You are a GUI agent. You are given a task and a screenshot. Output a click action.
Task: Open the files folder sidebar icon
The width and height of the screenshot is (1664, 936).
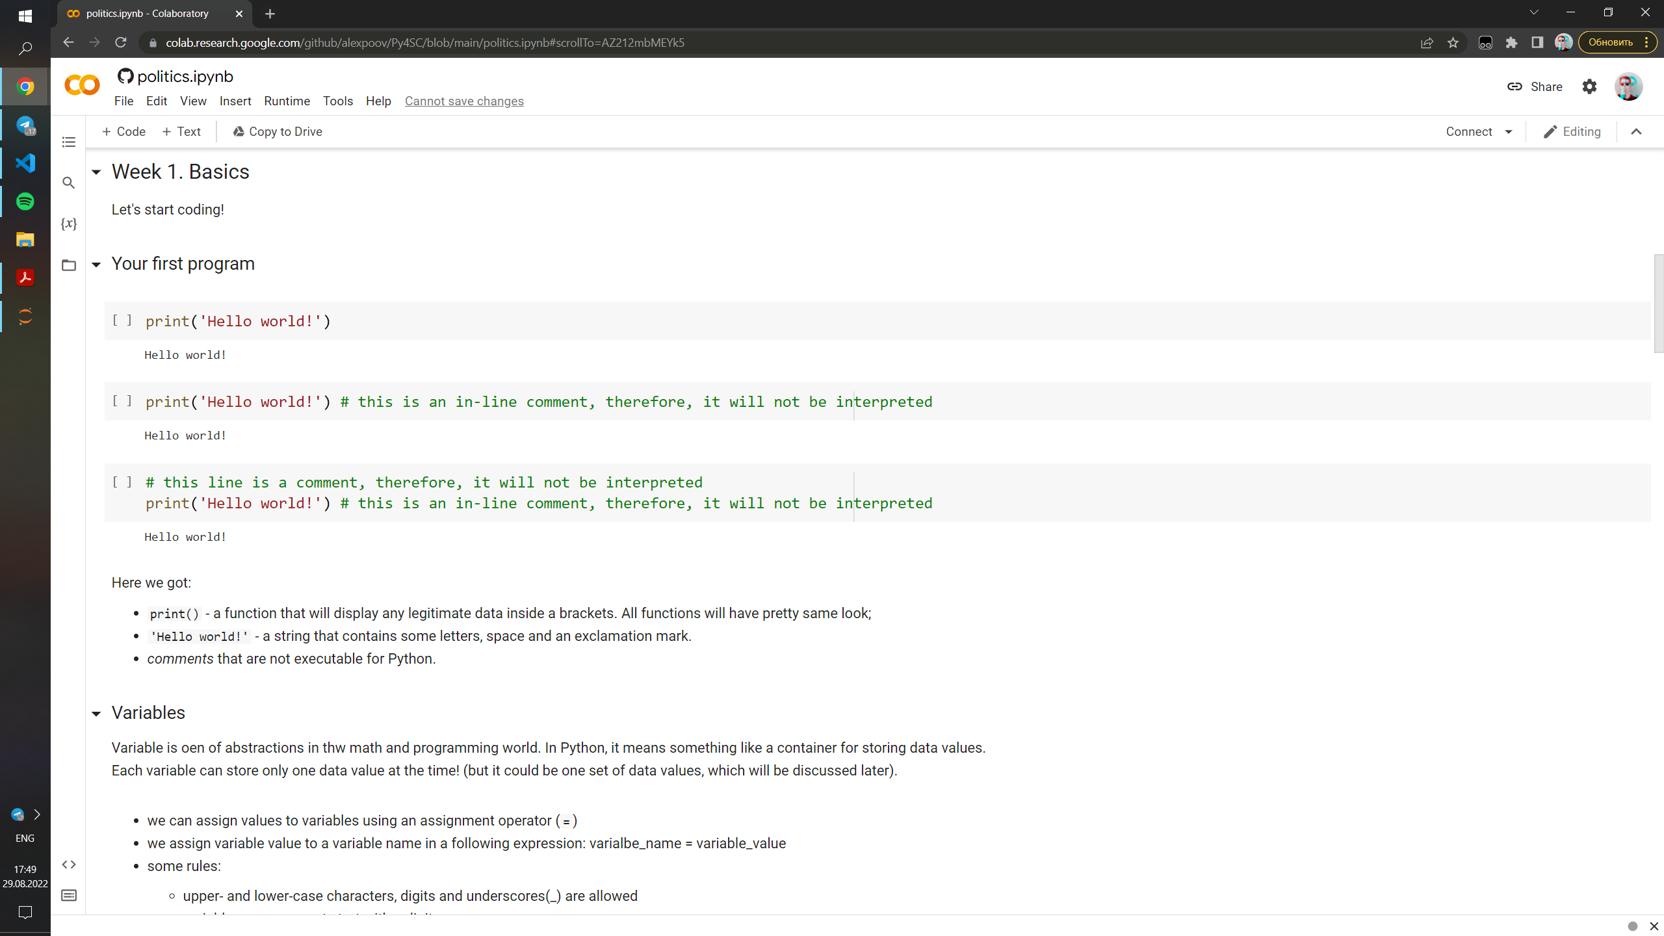click(69, 265)
